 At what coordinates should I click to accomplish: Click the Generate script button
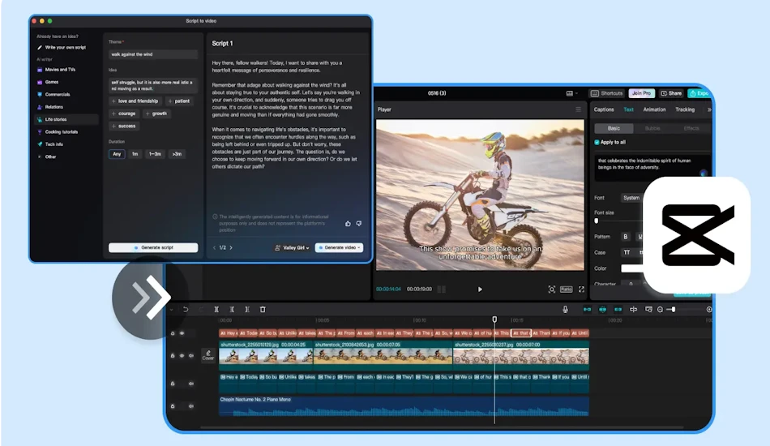[x=153, y=247]
